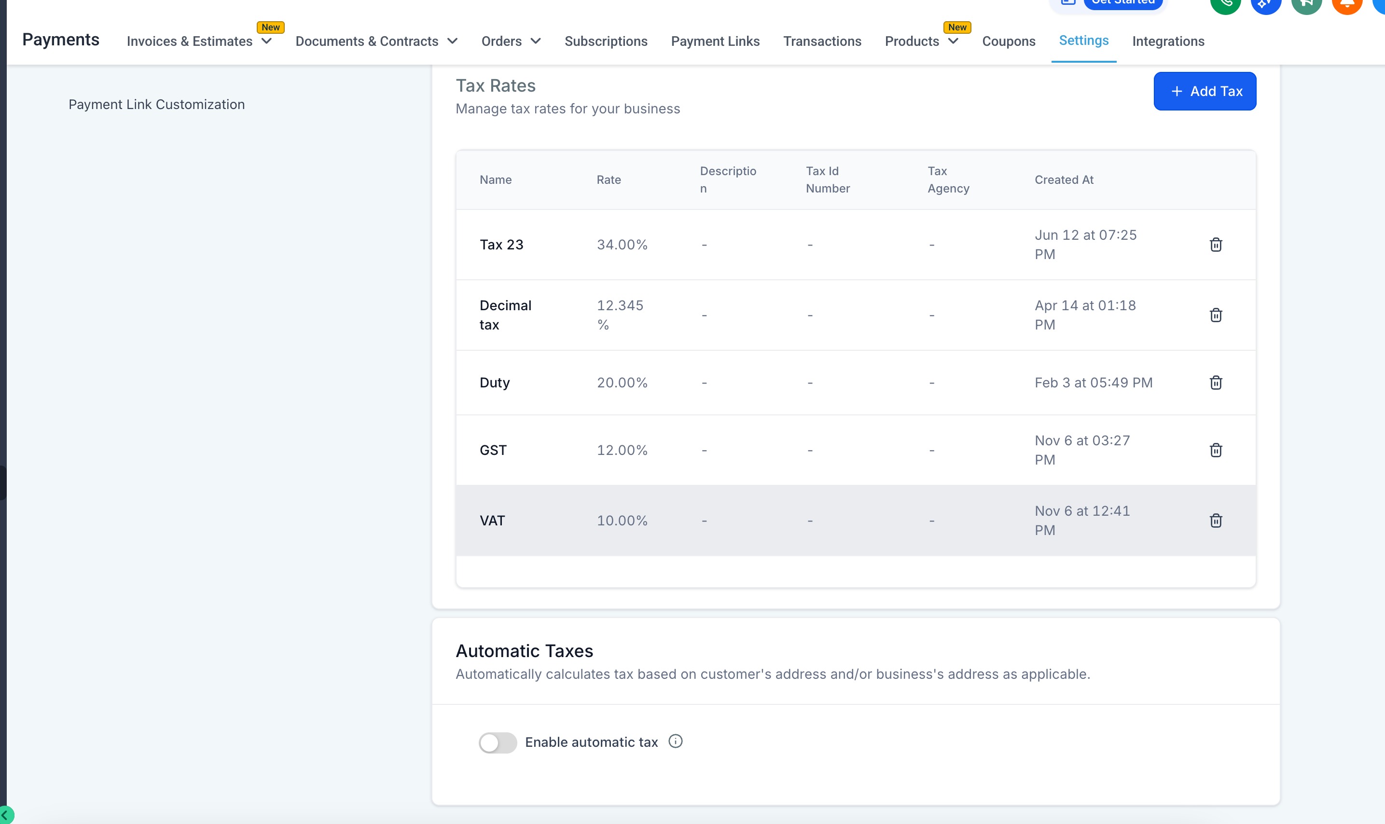Delete the Duty tax row

coord(1215,383)
